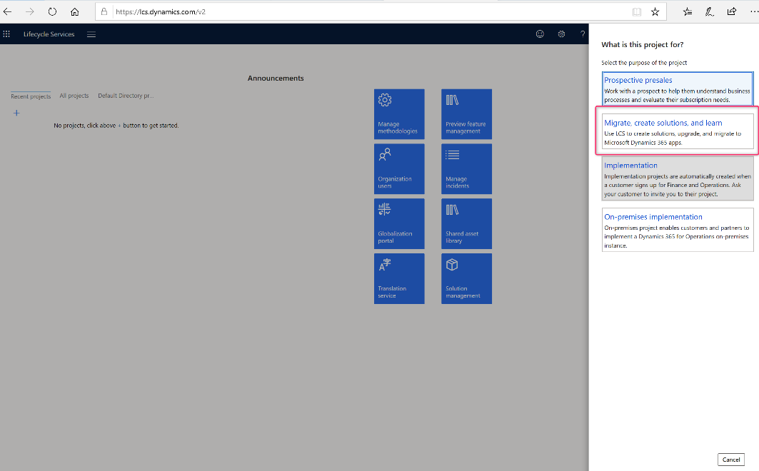Open Preview feature management

pos(466,113)
